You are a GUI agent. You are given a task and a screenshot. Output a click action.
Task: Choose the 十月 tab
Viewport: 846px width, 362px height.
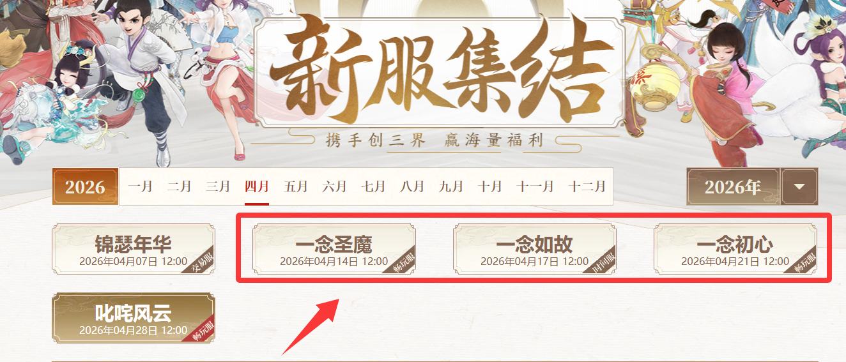[490, 186]
